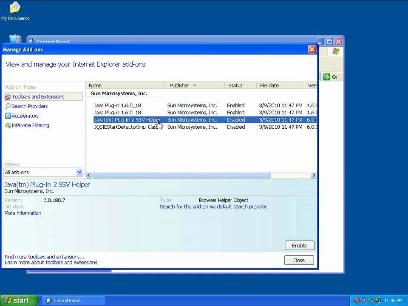Click the Windows flag logo in Control Panel
Viewport: 408px width, 306px height.
click(x=336, y=51)
